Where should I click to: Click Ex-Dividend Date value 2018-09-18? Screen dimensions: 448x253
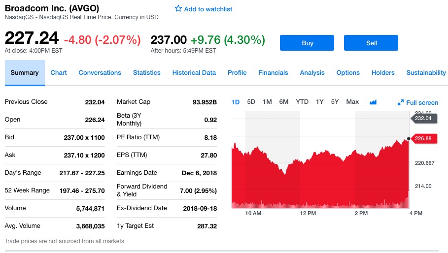[200, 209]
